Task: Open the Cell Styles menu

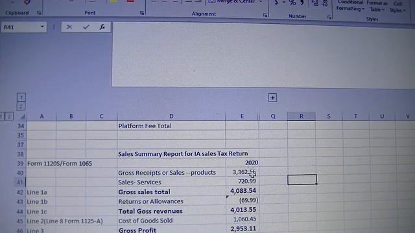Action: tap(397, 7)
